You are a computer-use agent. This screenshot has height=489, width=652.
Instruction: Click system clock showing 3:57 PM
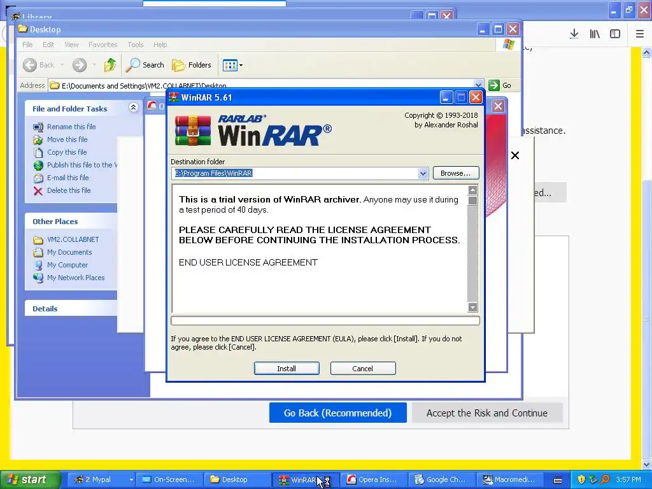coord(628,479)
